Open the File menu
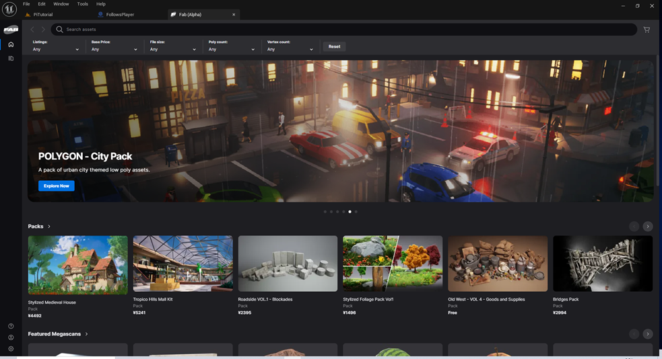 click(26, 4)
